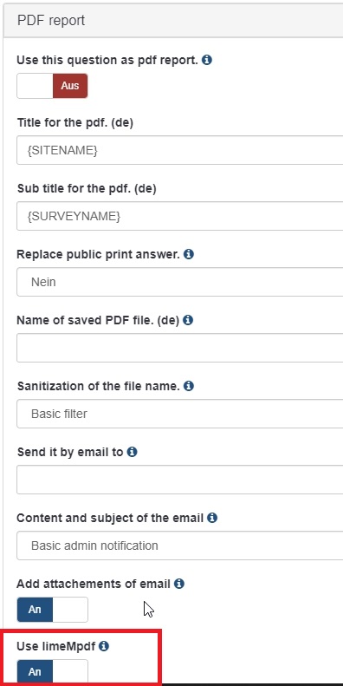Click info icon next to 'Content and subject of the email'
This screenshot has height=686, width=343.
pyautogui.click(x=212, y=518)
